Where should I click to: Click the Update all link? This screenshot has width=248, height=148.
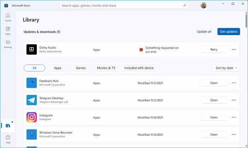pos(204,32)
